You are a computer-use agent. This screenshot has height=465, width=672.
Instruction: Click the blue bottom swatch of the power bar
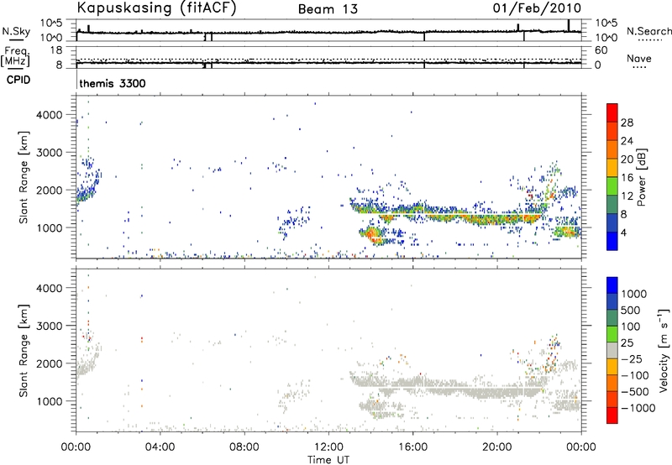(x=612, y=241)
